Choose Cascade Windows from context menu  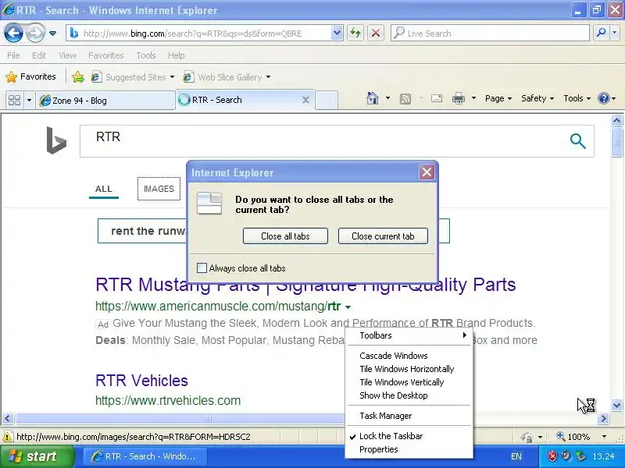[x=409, y=356]
